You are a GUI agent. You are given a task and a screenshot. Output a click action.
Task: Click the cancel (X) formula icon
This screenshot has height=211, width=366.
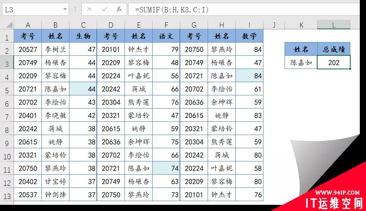[x=89, y=9]
